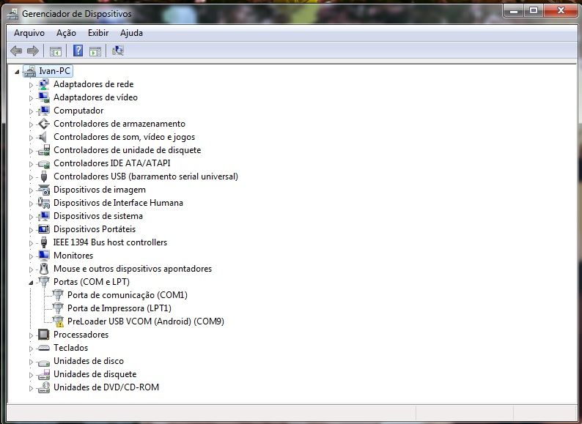The image size is (582, 424).
Task: Click the IEEE 1394 Bus host controllers icon
Action: [x=44, y=242]
